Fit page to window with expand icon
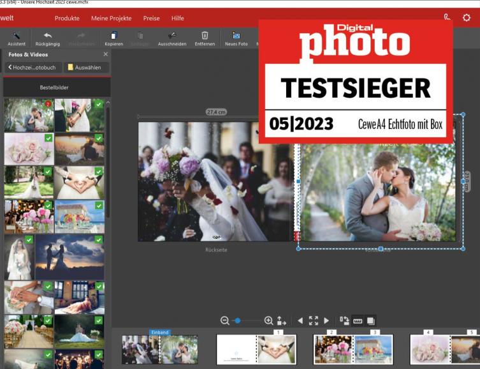 pyautogui.click(x=314, y=320)
